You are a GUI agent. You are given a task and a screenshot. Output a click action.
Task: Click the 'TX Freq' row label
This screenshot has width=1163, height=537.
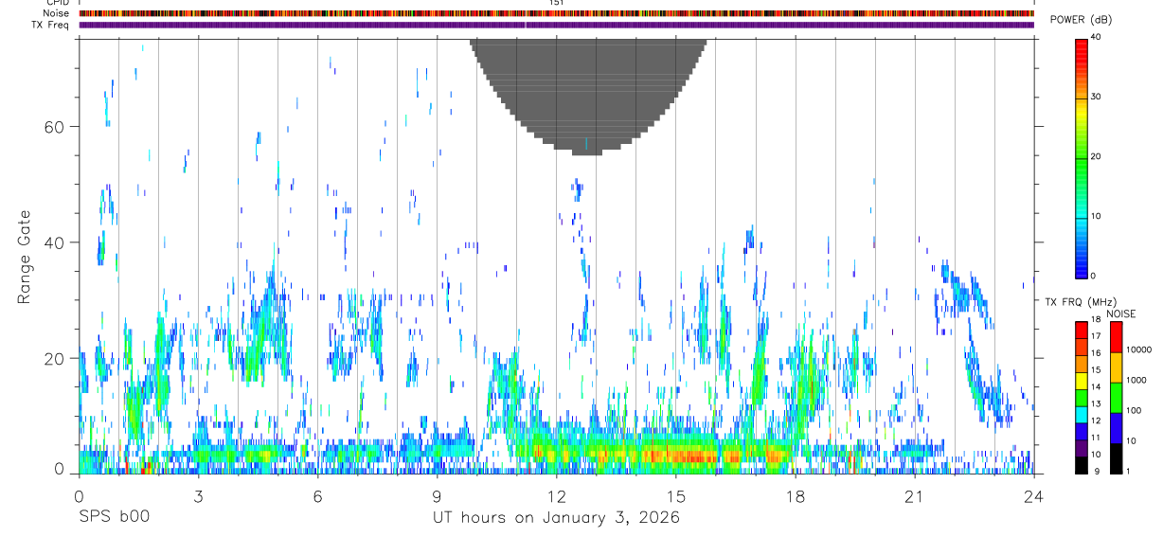(x=50, y=25)
